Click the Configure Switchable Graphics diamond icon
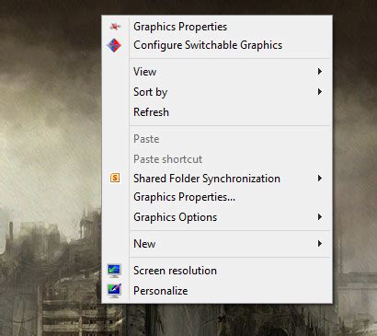 pyautogui.click(x=114, y=45)
